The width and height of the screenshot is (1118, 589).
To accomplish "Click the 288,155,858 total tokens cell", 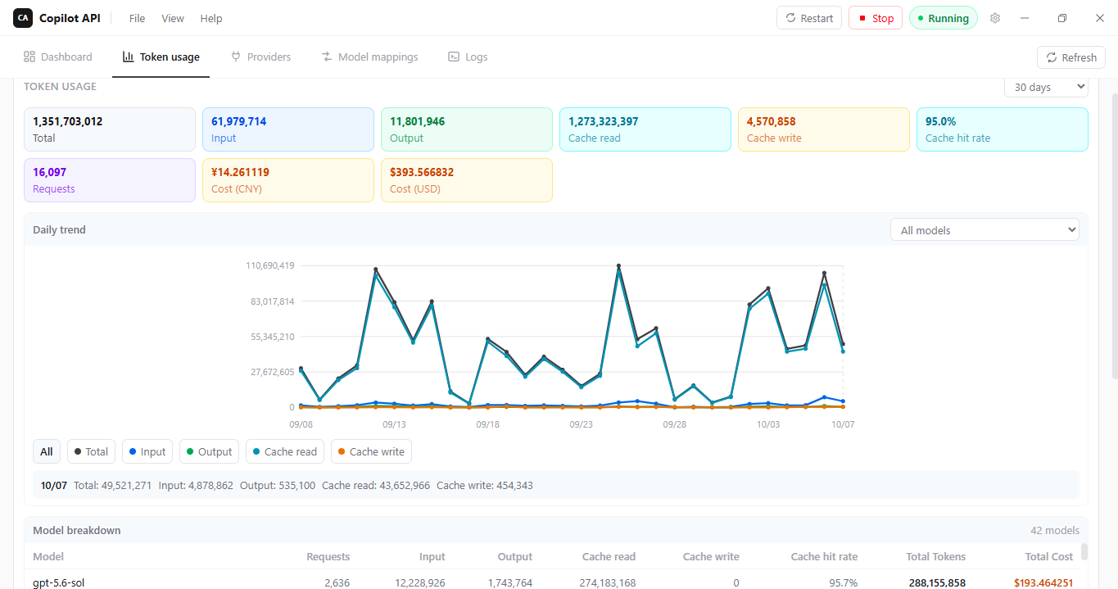I will 937,582.
